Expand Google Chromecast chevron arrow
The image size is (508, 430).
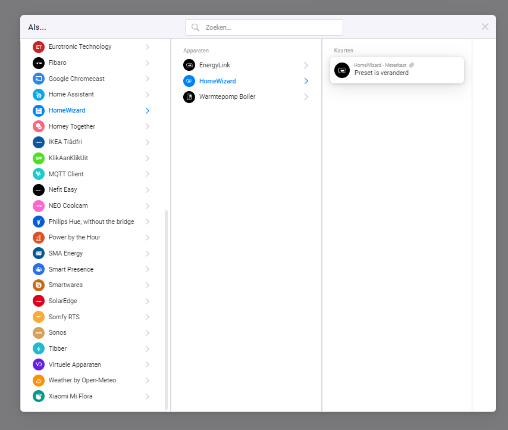click(148, 79)
